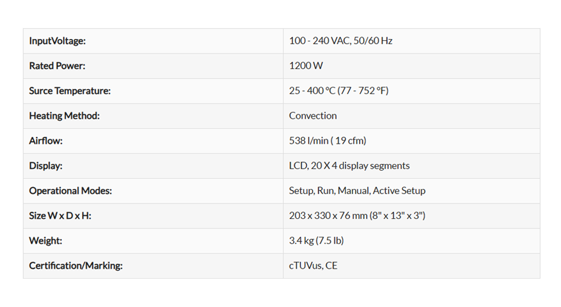Select the 100 - 240 VAC, 50/60 Hz value

point(341,41)
